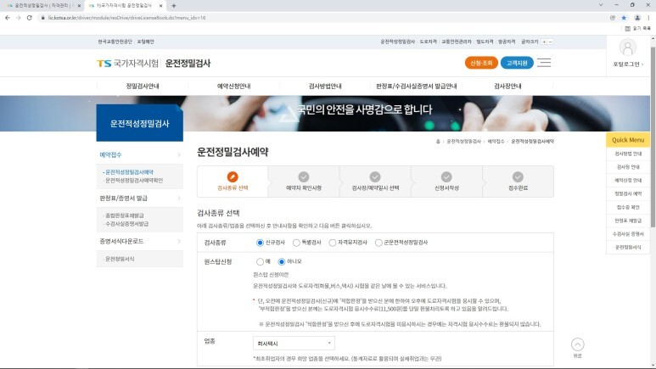Click the orange pencil step icon

coord(233,177)
